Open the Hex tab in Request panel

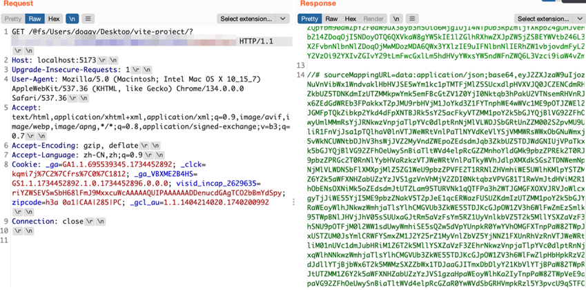(54, 19)
